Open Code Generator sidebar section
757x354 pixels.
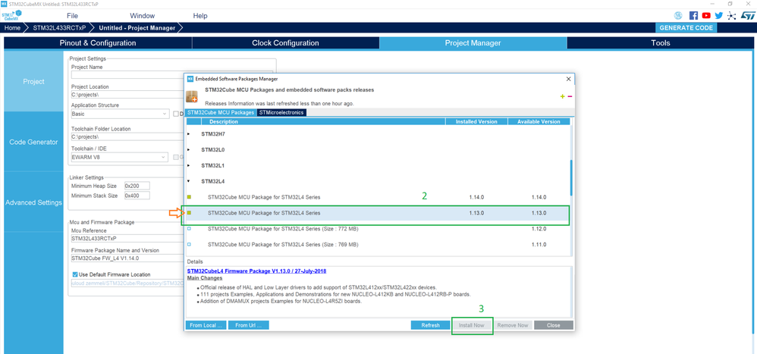point(34,142)
